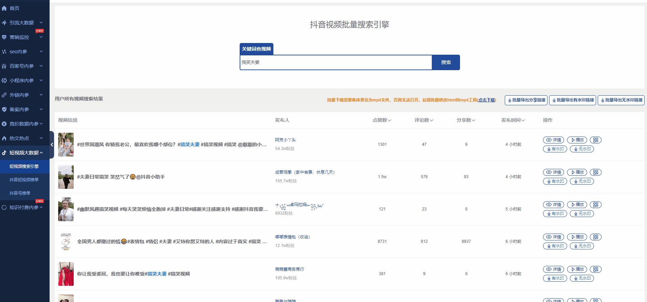View details of 阿芳小丫头 video
Image resolution: width=647 pixels, height=302 pixels.
point(553,140)
